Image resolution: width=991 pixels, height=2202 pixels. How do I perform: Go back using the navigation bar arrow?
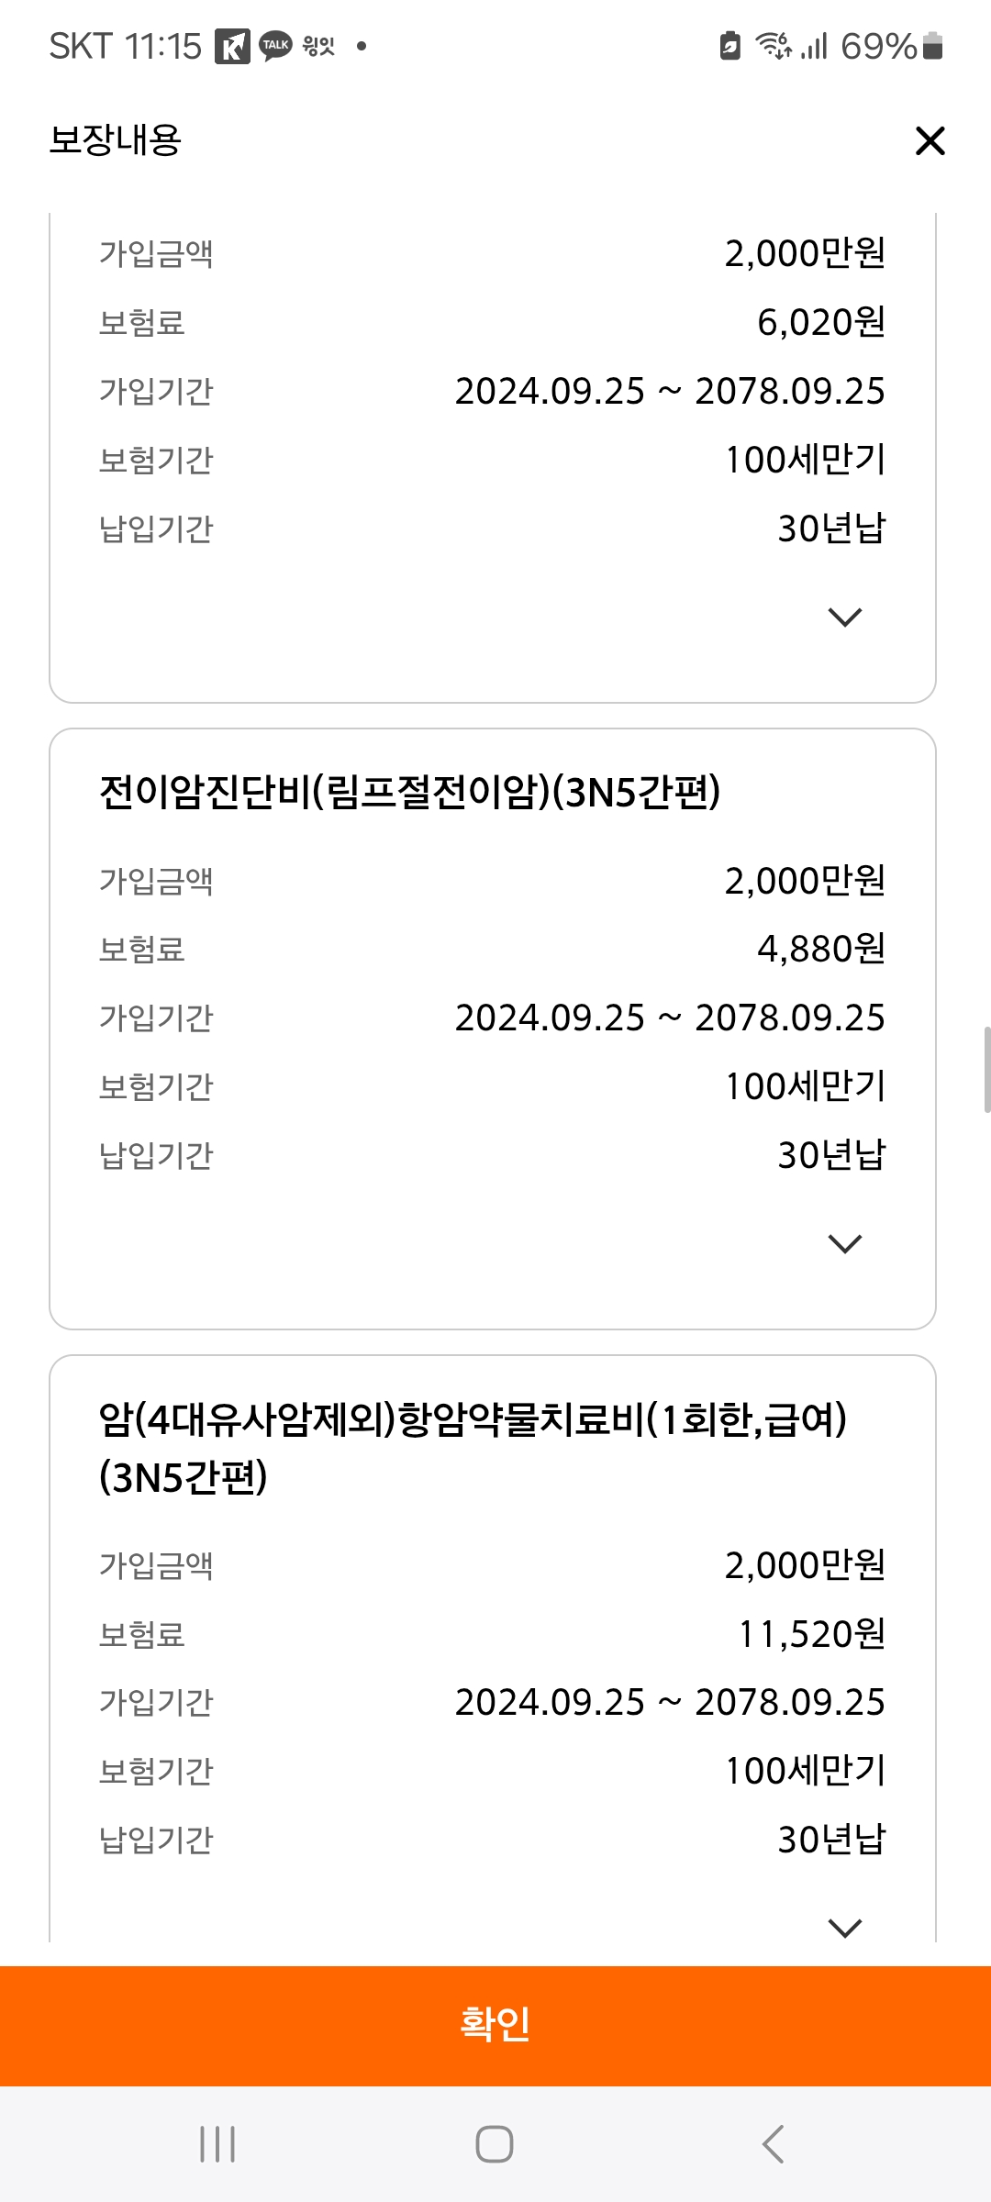(773, 2144)
